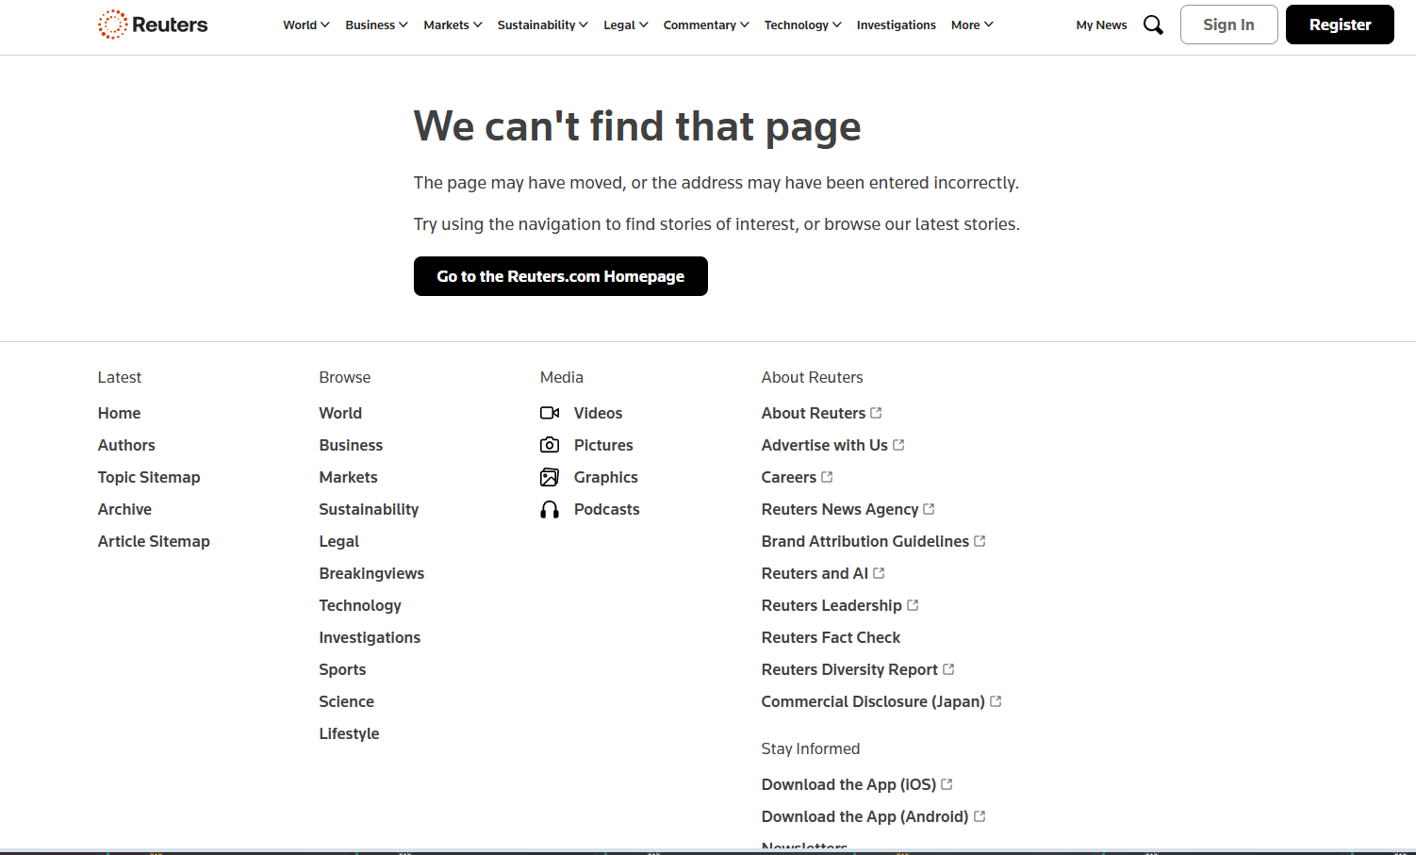Open the Pictures media link text

point(603,445)
